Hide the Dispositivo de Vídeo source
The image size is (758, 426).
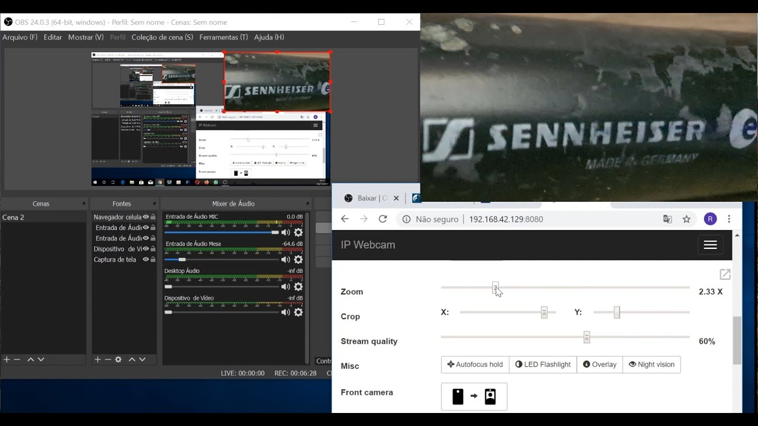pos(146,249)
